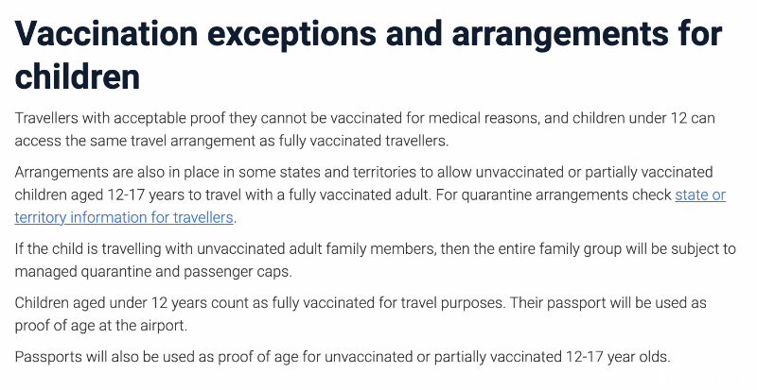
Task: Click the phrase 'Their passport will be used as'
Action: point(607,303)
